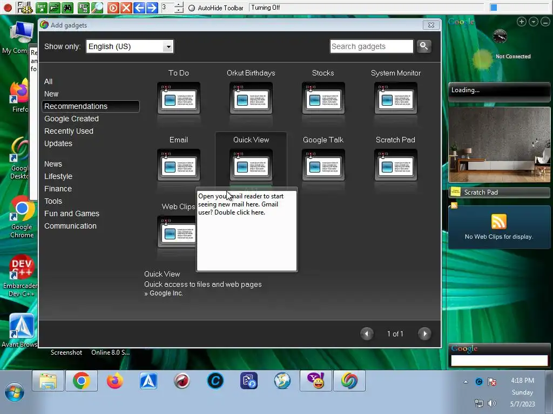Select the Updates category
Image resolution: width=553 pixels, height=414 pixels.
58,143
